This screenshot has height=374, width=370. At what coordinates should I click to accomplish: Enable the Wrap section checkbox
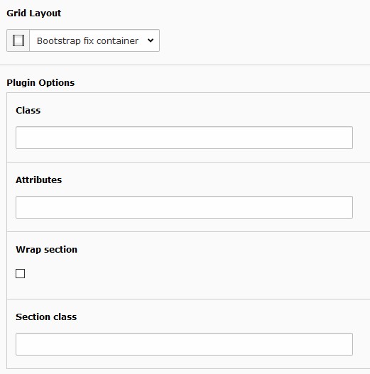pos(21,274)
